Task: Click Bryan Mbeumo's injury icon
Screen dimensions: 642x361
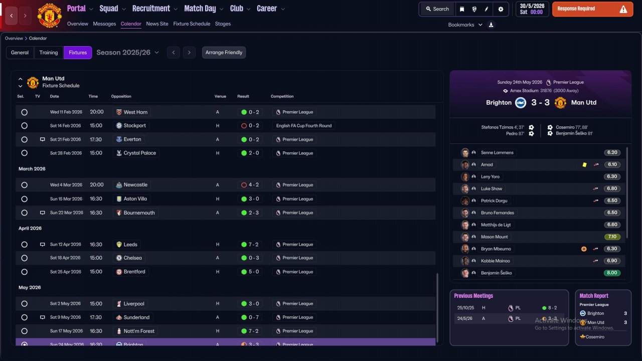Action: point(584,249)
